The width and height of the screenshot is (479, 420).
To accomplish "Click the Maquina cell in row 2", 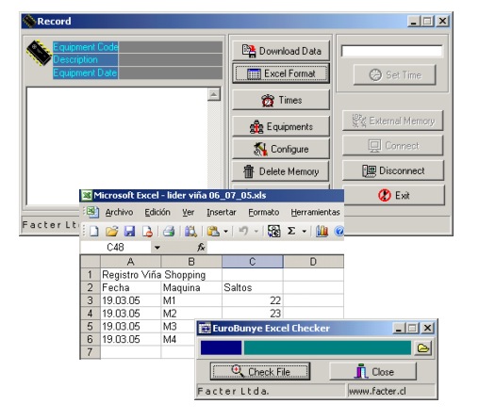I will (191, 287).
